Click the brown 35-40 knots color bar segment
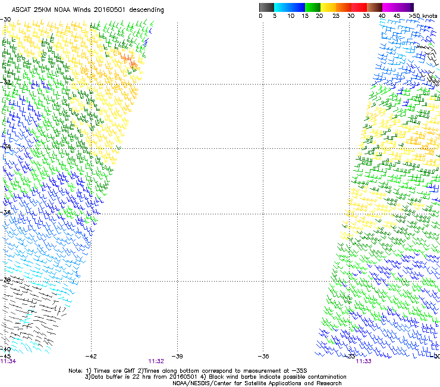Image resolution: width=440 pixels, height=387 pixels. coord(375,7)
